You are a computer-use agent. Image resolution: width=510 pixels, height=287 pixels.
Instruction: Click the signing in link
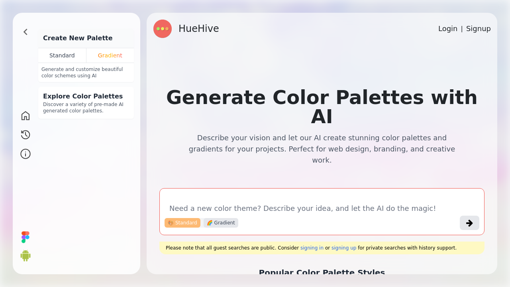[x=312, y=248]
